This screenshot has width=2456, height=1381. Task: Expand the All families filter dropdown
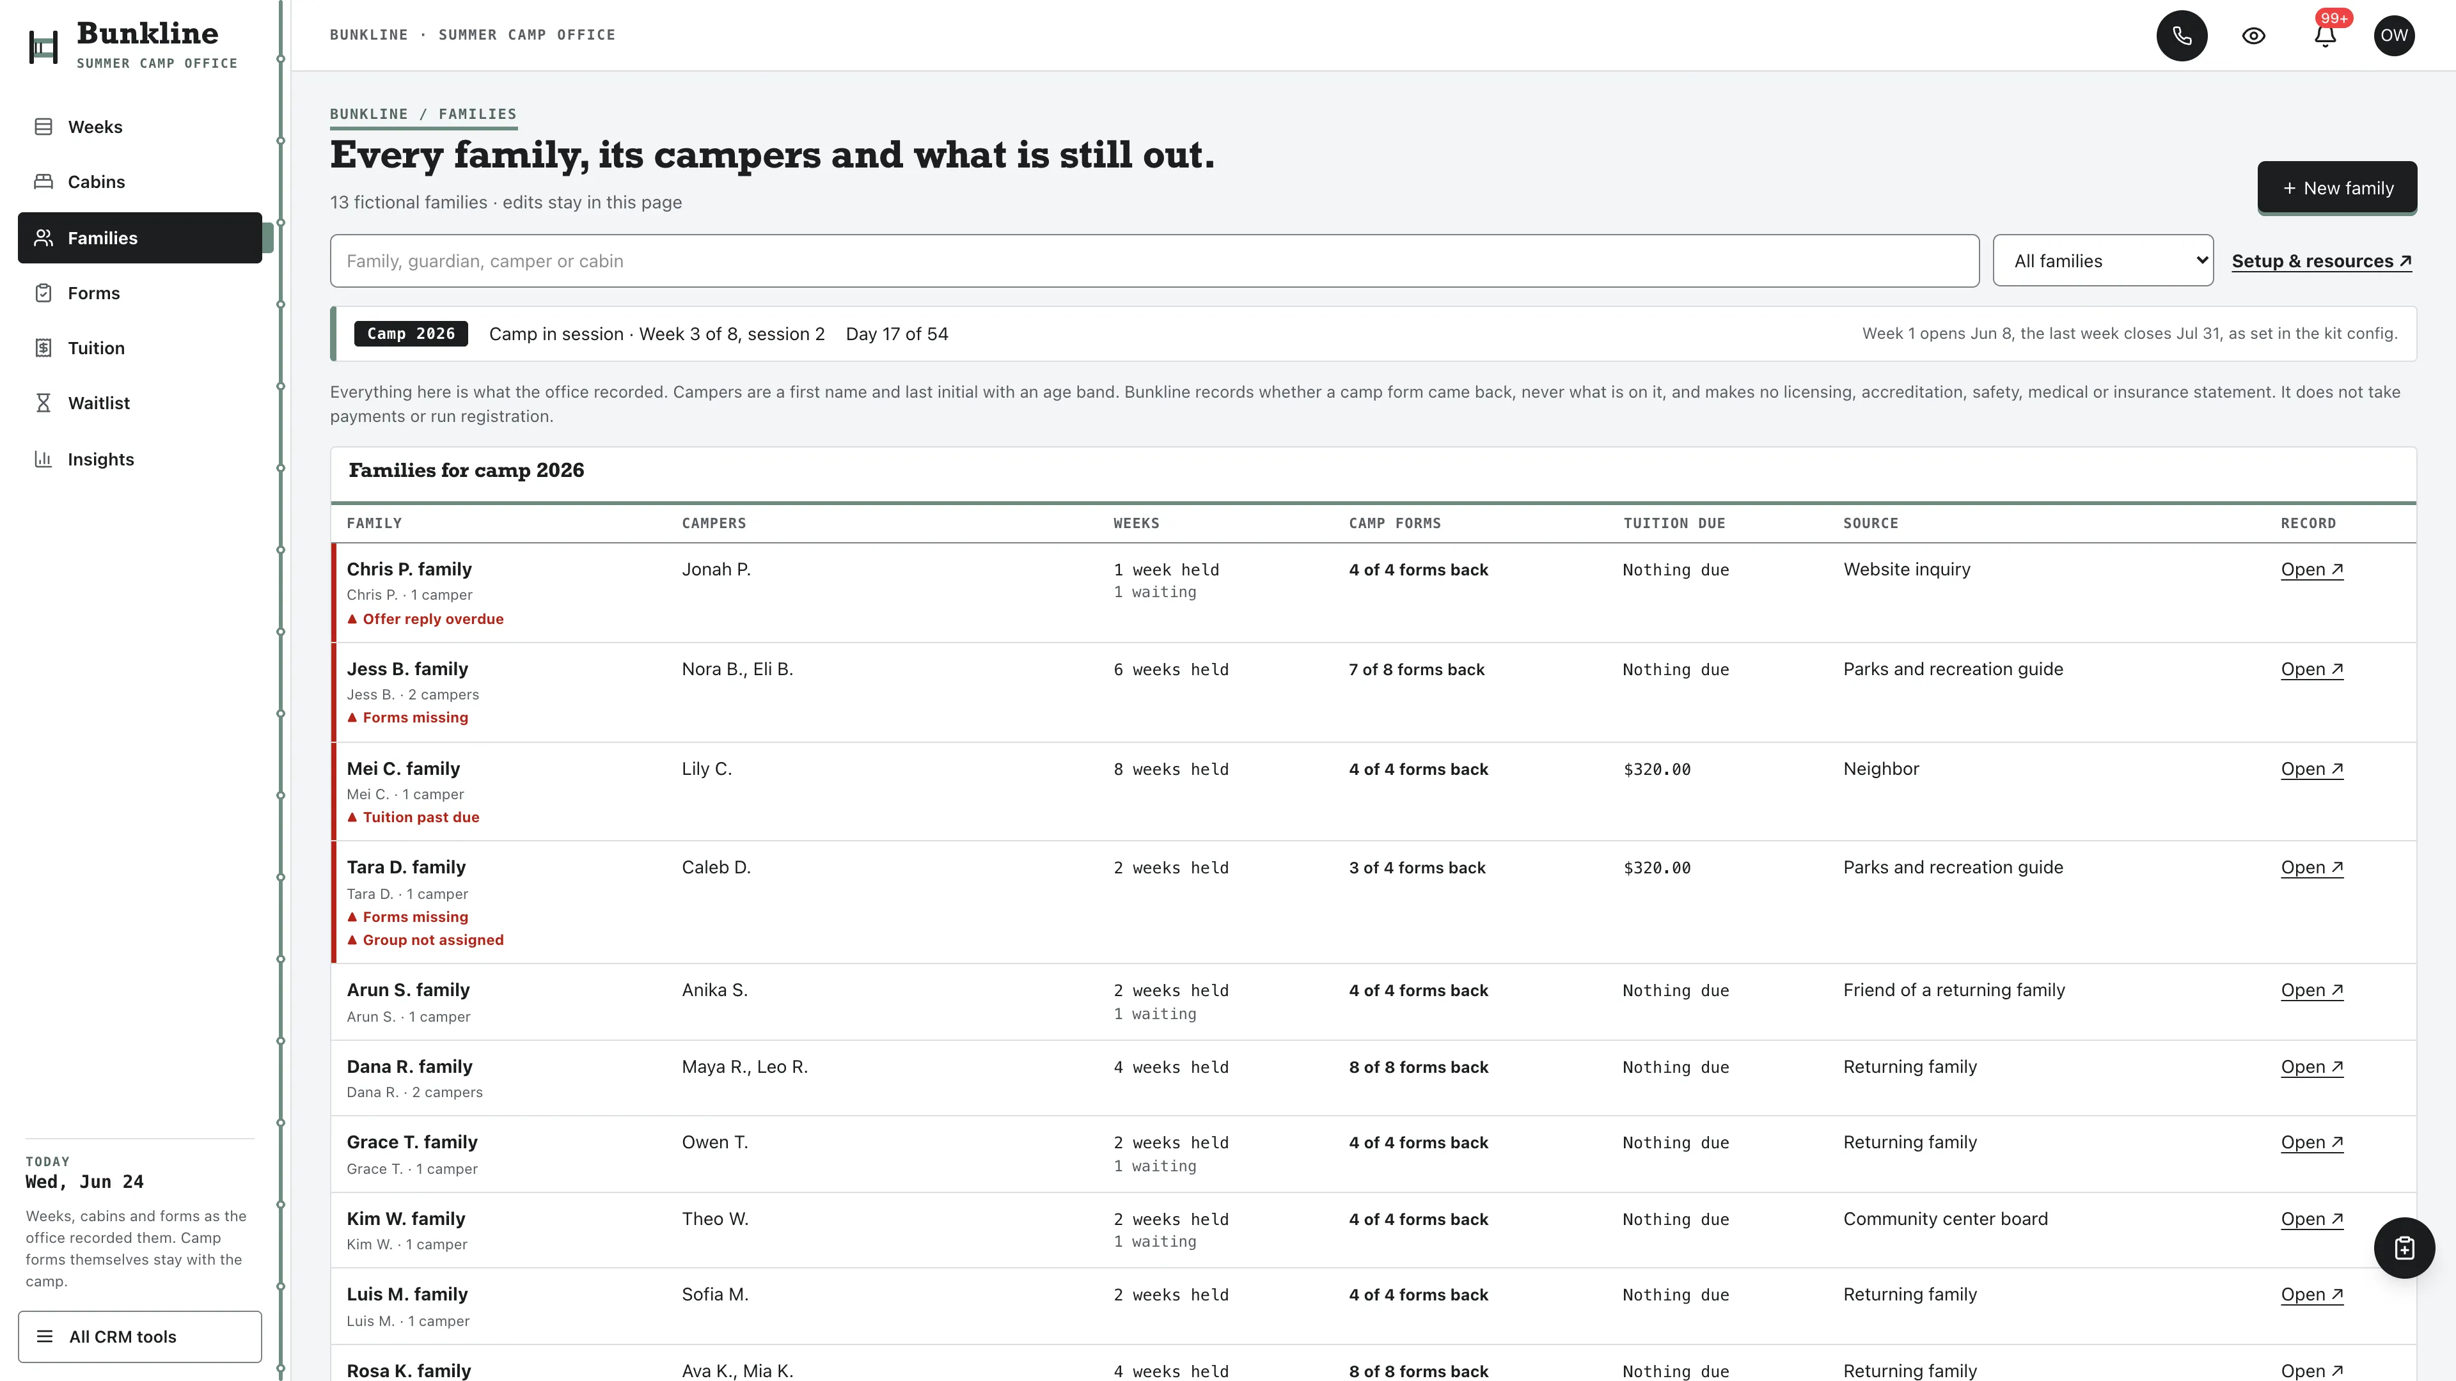(x=2102, y=261)
